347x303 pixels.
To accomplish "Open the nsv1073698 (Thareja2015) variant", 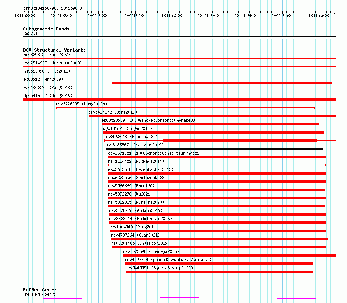I will 151,251.
